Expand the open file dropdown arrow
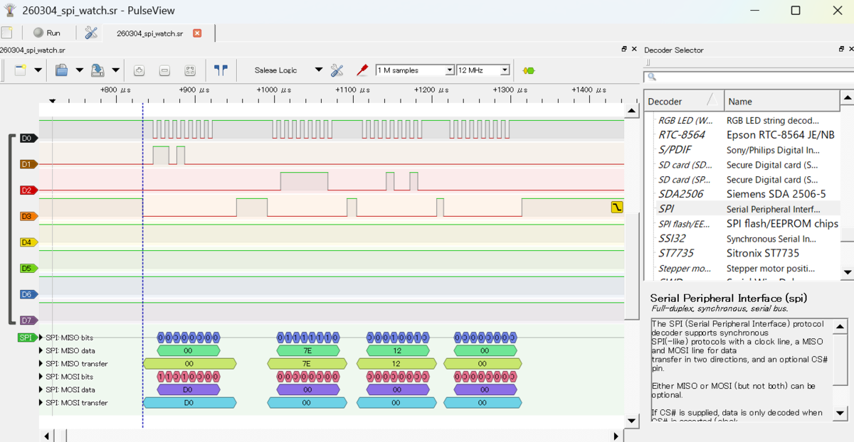Image resolution: width=854 pixels, height=442 pixels. coord(79,70)
